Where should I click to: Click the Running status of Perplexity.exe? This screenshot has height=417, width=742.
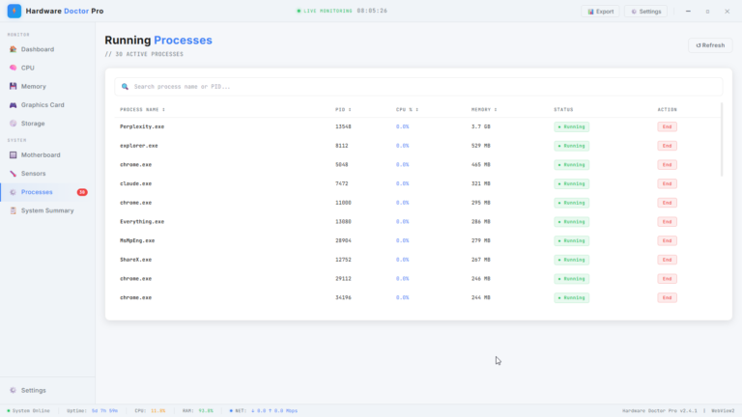[572, 126]
